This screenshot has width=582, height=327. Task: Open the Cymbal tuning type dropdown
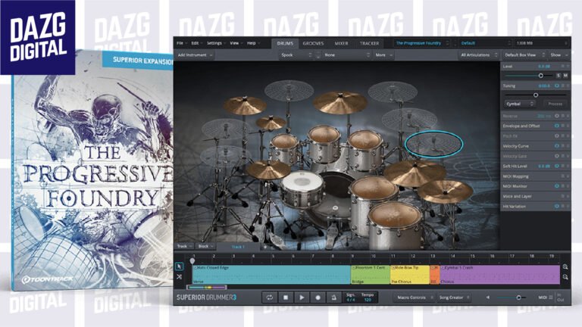point(519,104)
